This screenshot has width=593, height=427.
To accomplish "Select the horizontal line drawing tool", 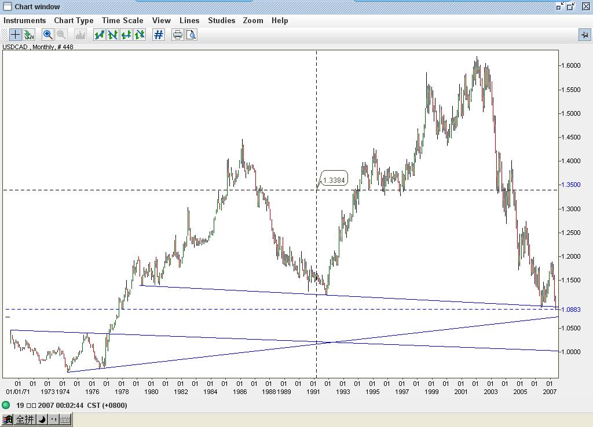I will click(126, 35).
